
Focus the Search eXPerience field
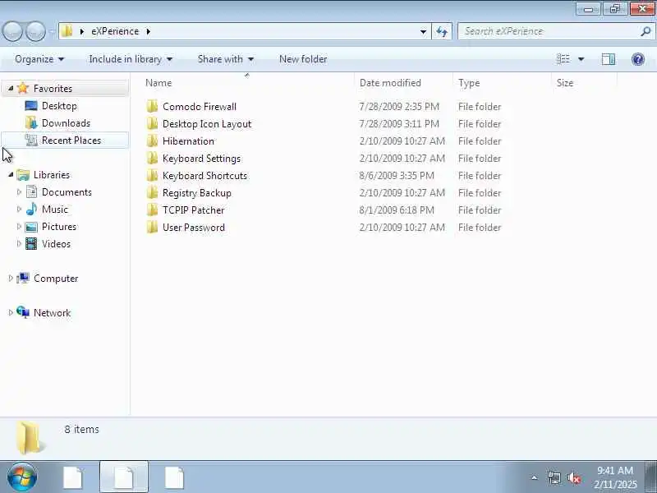tap(549, 31)
